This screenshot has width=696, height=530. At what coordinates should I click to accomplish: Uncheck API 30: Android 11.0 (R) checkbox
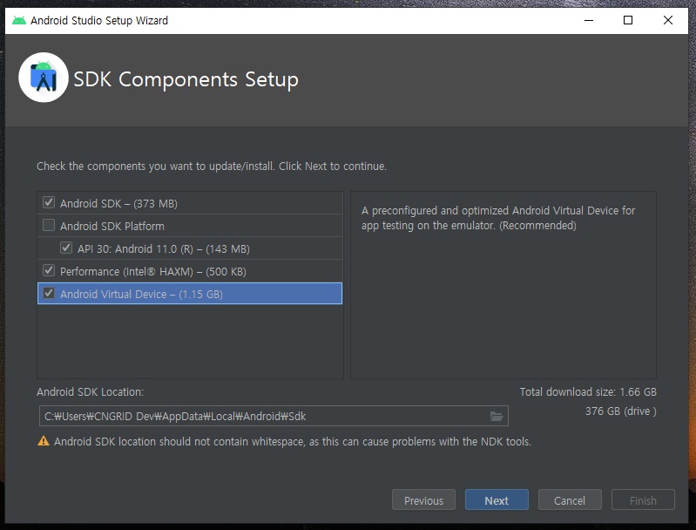tap(66, 248)
